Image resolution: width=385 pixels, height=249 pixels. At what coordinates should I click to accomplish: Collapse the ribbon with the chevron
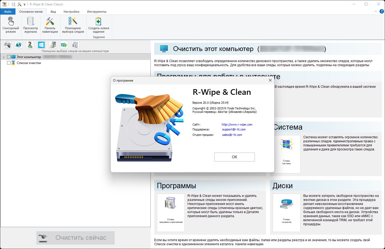pos(376,11)
